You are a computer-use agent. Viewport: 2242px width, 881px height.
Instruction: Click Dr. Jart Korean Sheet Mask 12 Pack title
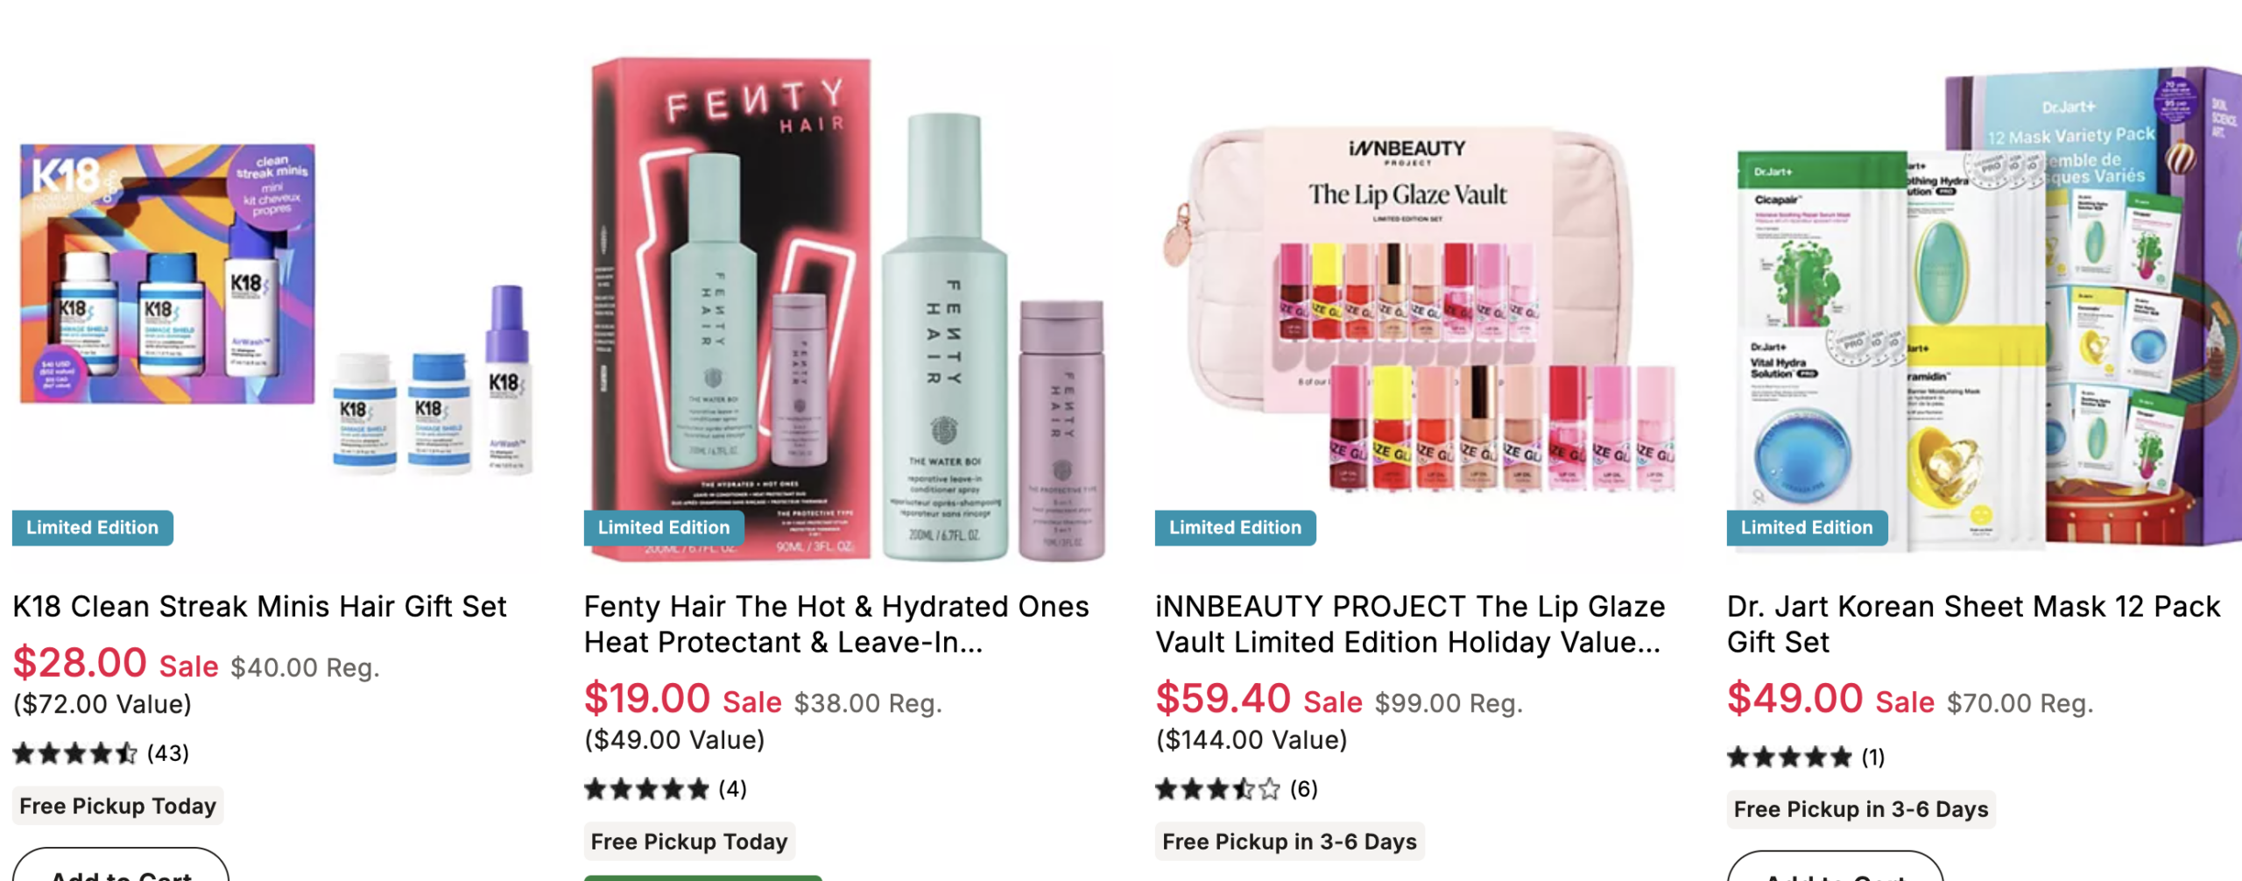[1973, 624]
